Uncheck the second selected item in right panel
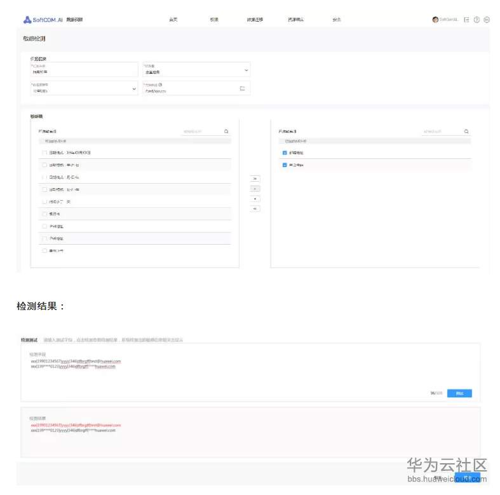This screenshot has width=500, height=495. (x=285, y=165)
